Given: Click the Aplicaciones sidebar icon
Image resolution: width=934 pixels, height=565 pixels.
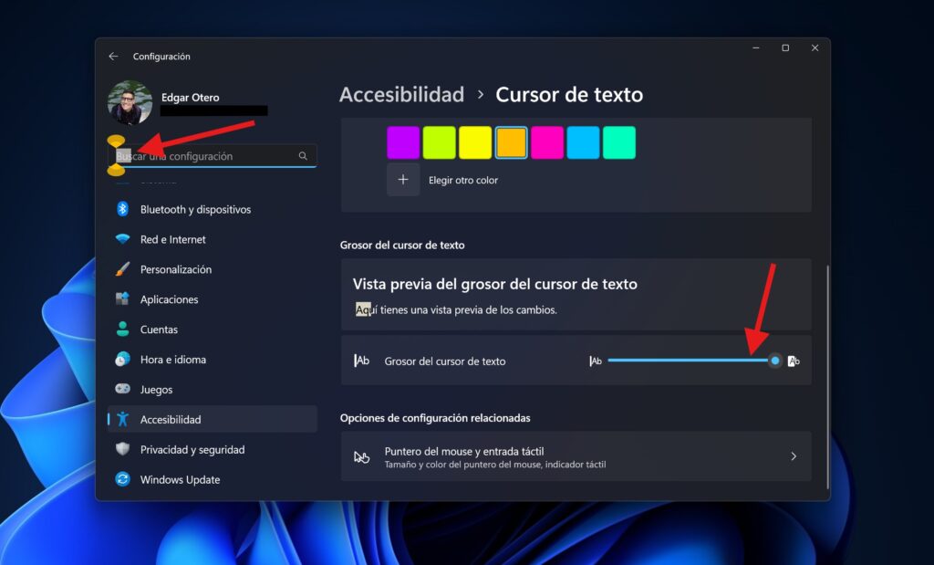Looking at the screenshot, I should (123, 298).
